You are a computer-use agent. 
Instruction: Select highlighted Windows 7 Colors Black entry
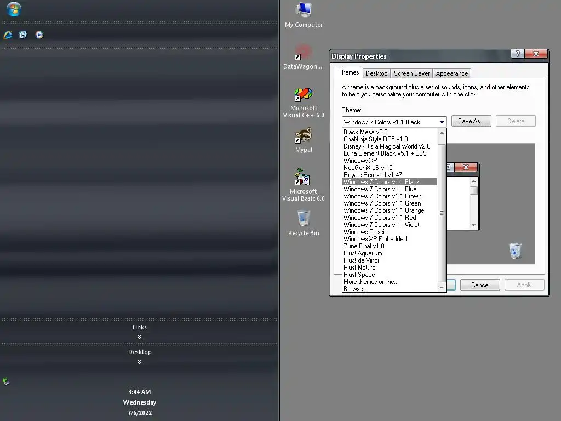click(390, 182)
